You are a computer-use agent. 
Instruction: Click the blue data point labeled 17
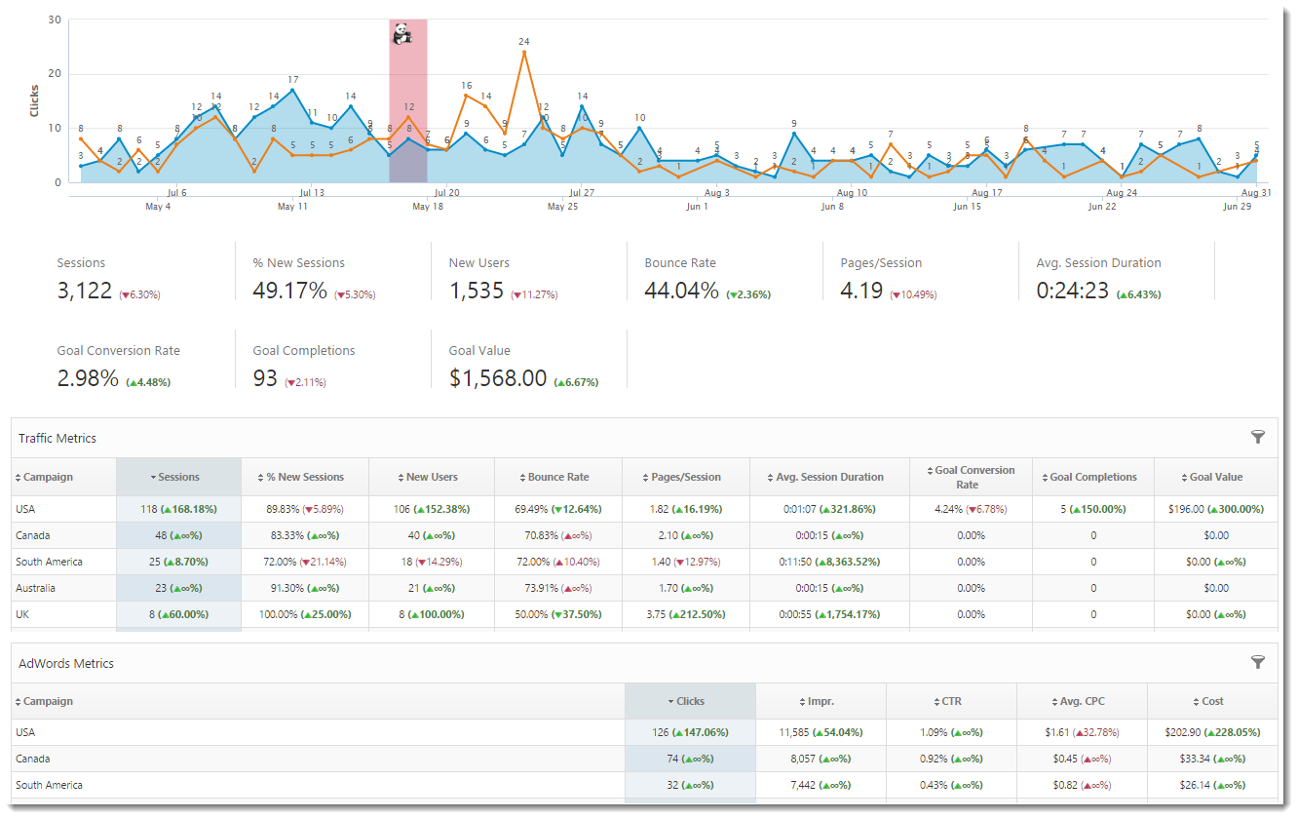(x=292, y=90)
